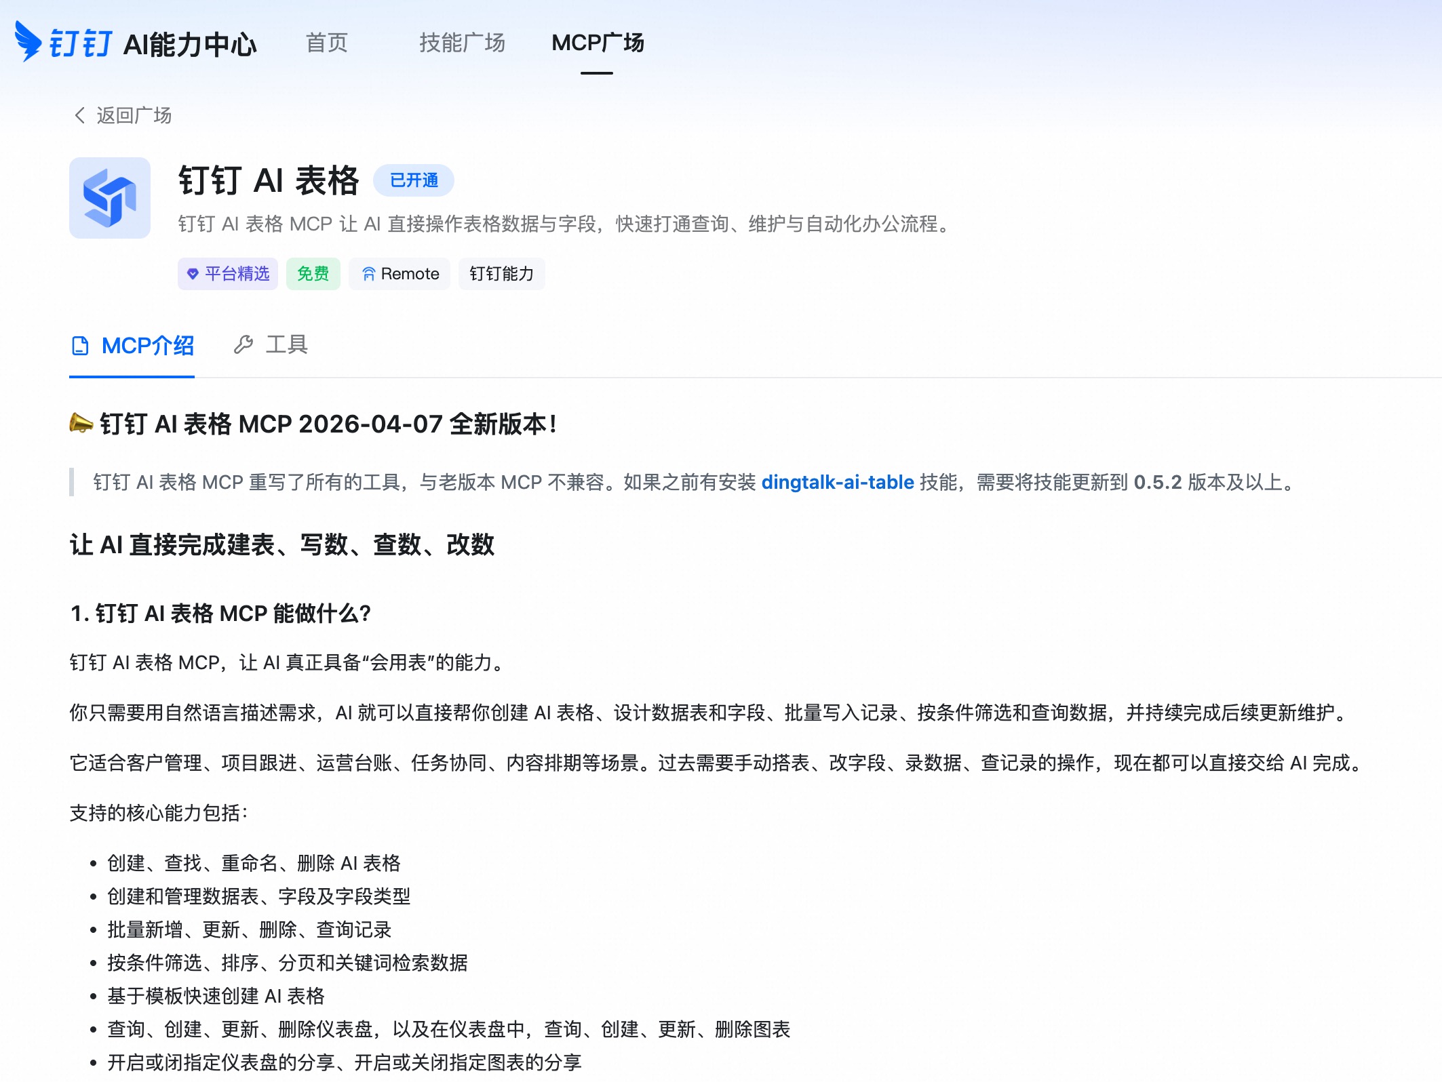
Task: Click bullet 创建、查找、重命名、删除 AI 表格
Action: 254,863
